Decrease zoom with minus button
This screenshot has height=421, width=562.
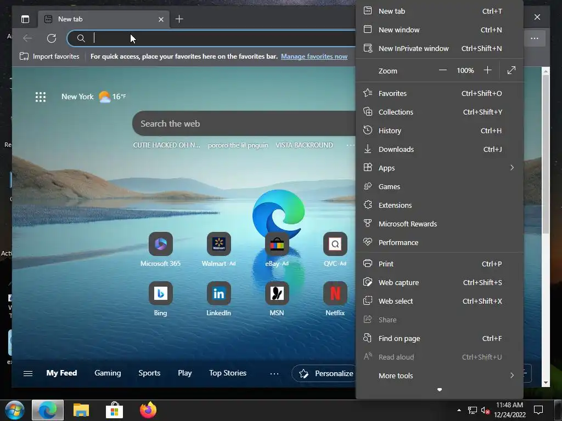coord(443,70)
